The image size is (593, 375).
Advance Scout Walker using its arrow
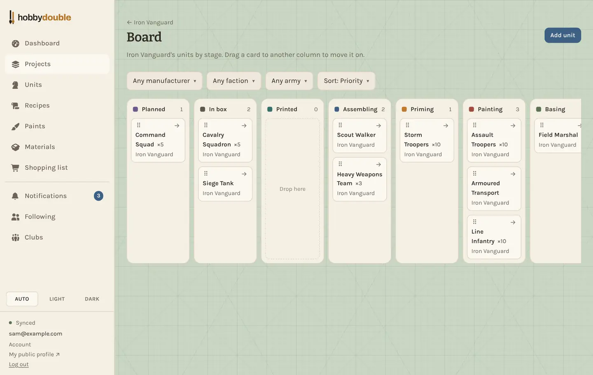point(378,126)
